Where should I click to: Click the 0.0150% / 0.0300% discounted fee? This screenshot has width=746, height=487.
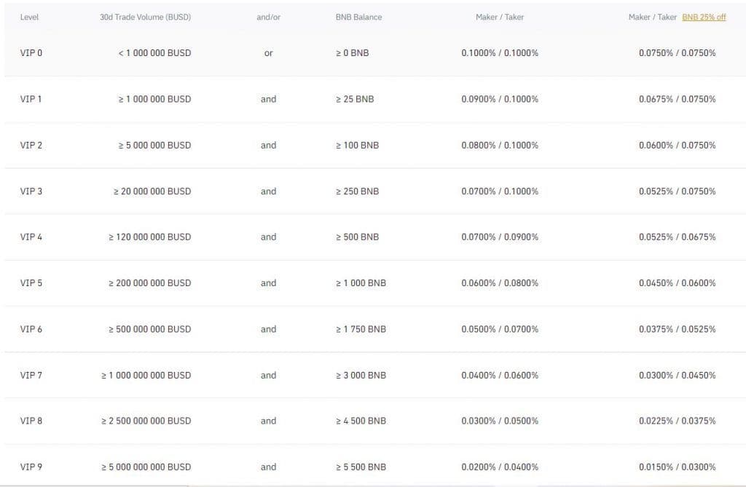[677, 467]
